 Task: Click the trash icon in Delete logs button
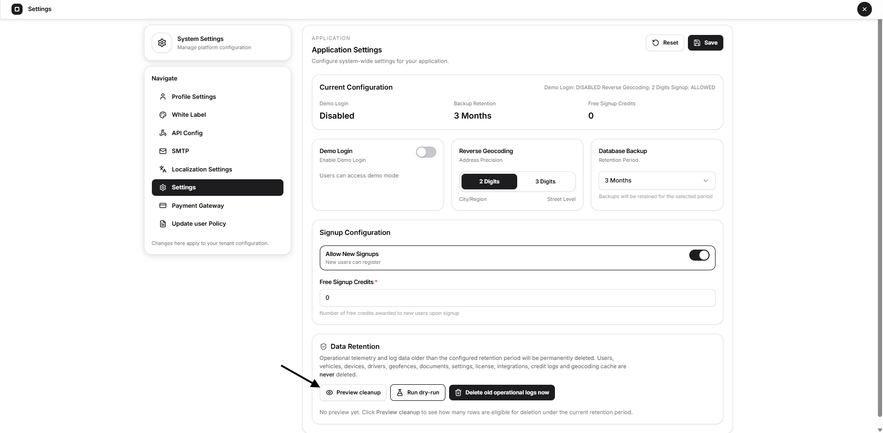click(458, 393)
